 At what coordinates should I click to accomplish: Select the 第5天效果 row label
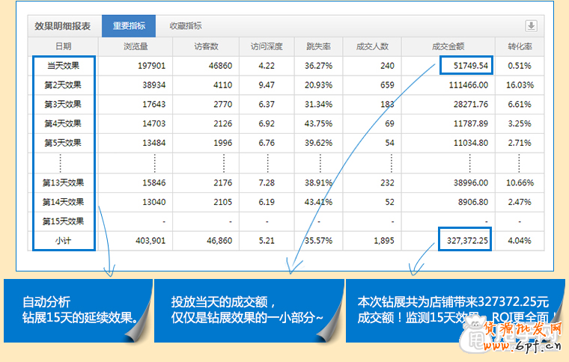coord(63,143)
